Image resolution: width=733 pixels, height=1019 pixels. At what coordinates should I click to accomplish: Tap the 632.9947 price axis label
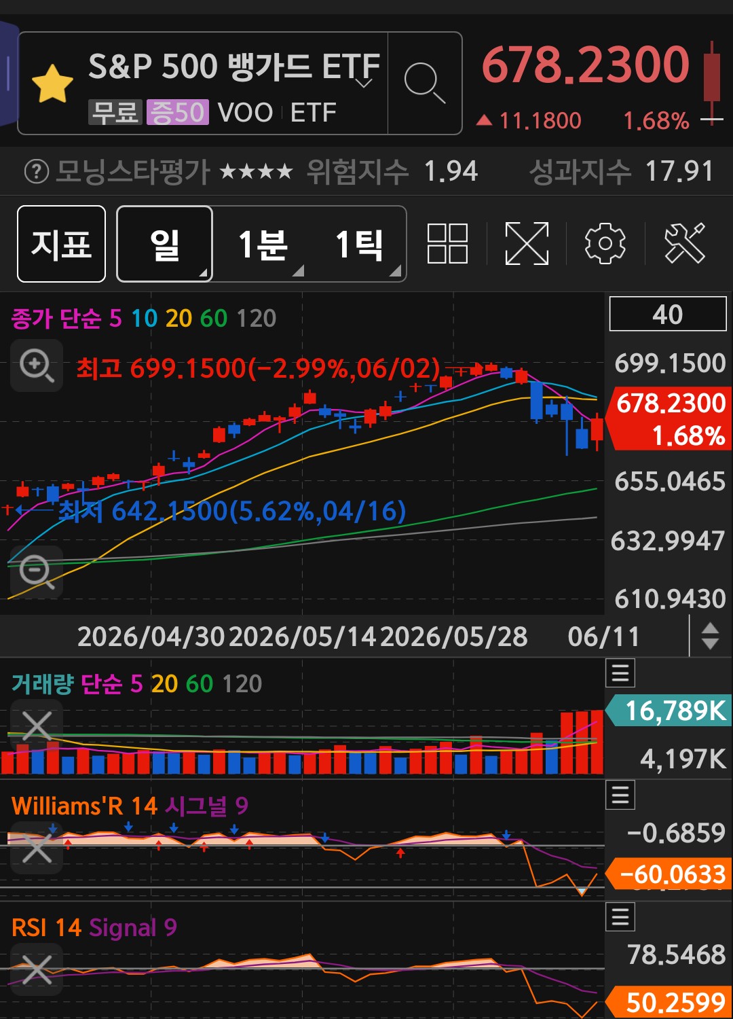click(668, 541)
